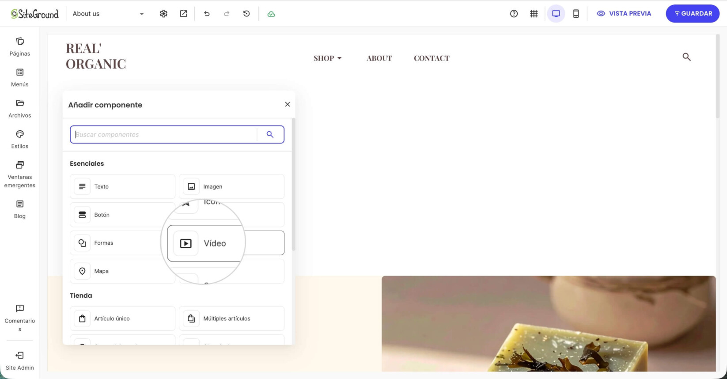Add the Múltiples artículos component
Screen dimensions: 727x379
point(231,318)
